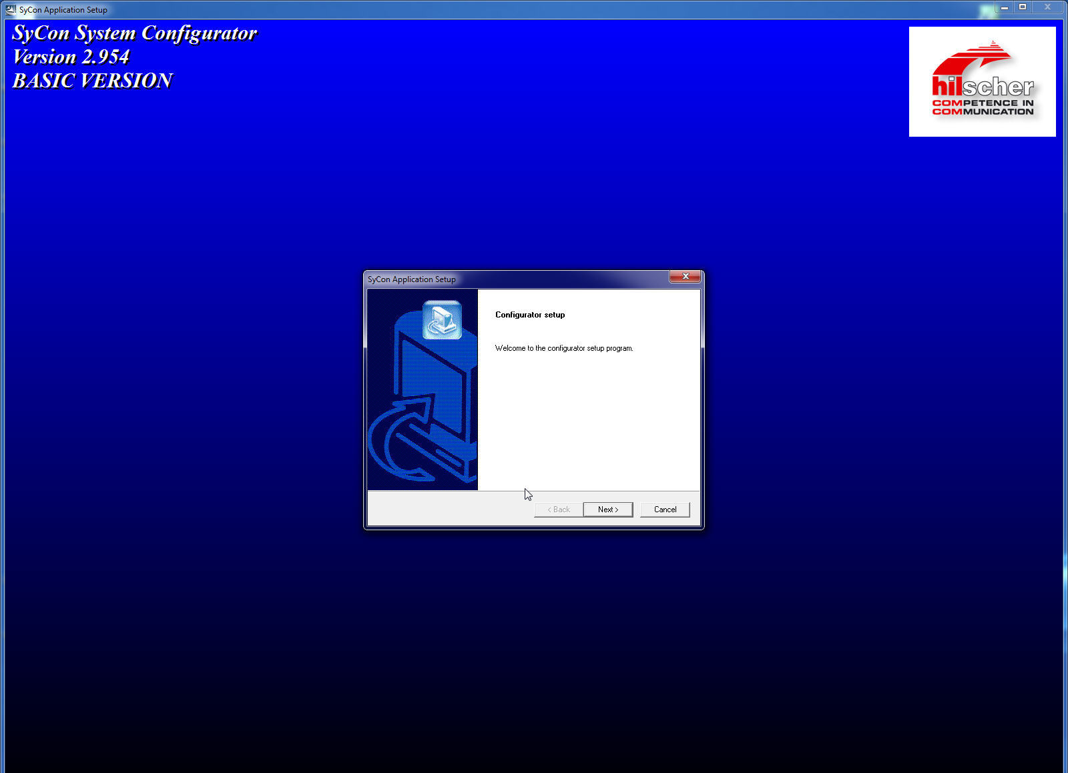Close the SyCon Application Setup dialog

click(x=685, y=276)
